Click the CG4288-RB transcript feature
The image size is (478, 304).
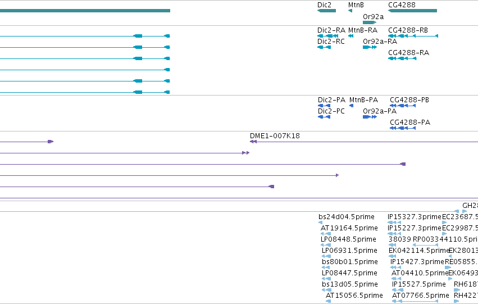(413, 36)
